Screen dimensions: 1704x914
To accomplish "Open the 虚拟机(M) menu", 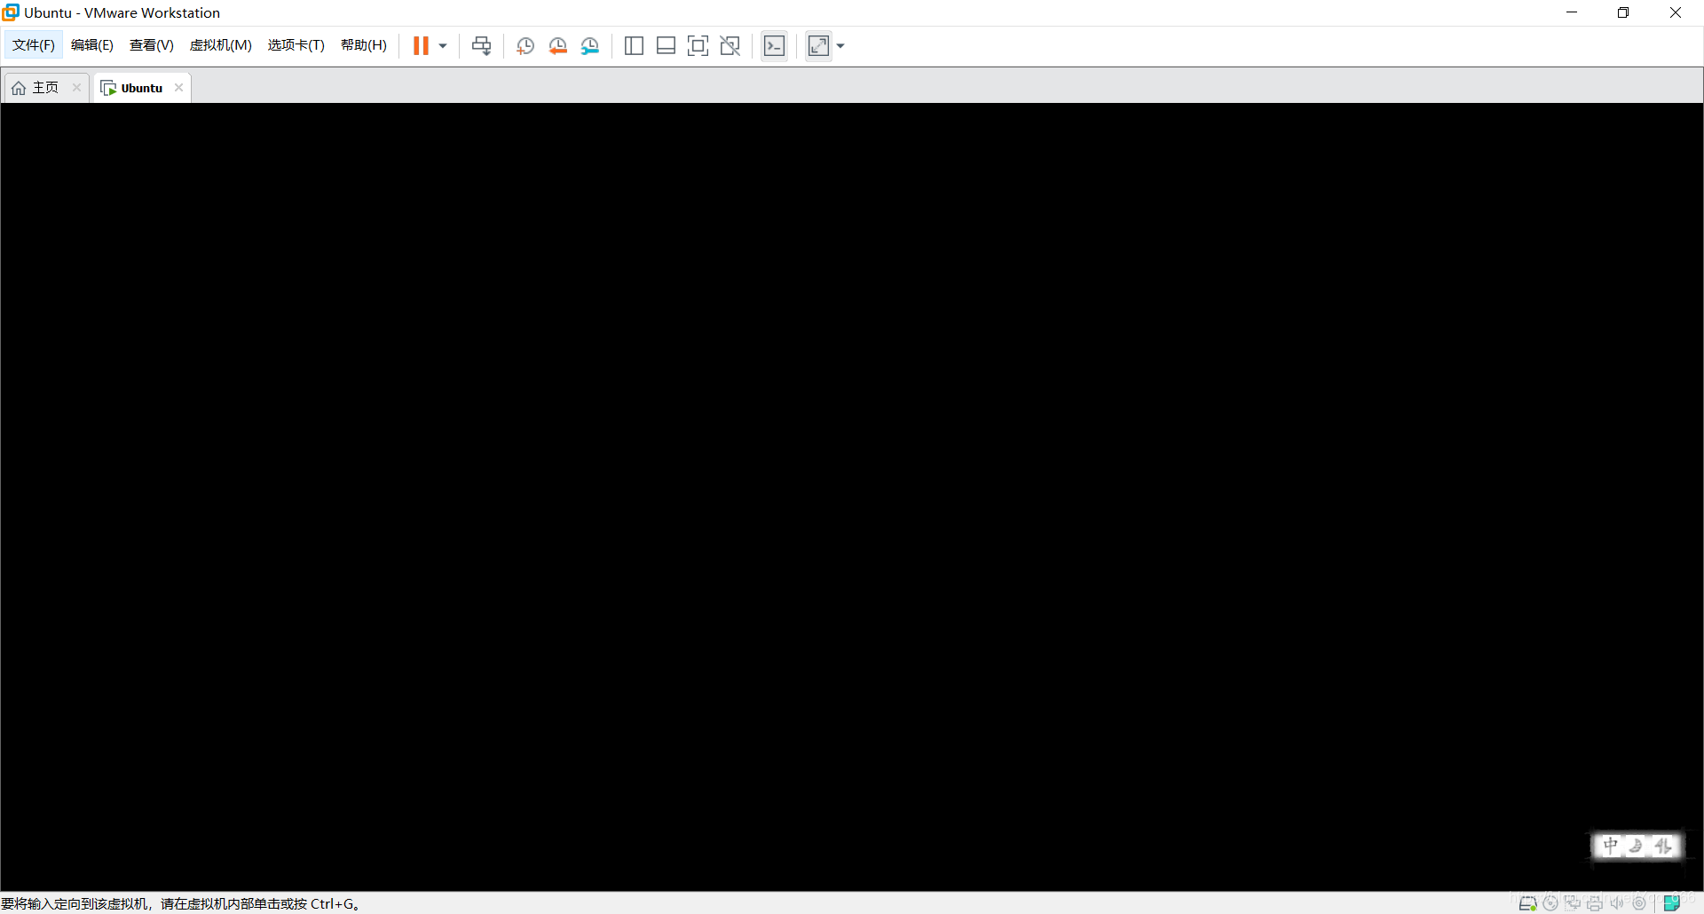I will point(221,45).
